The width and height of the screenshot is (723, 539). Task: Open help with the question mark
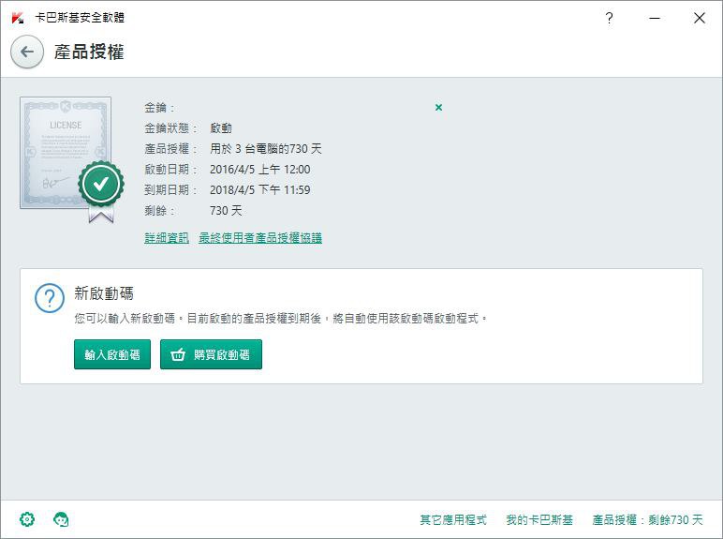[x=609, y=18]
